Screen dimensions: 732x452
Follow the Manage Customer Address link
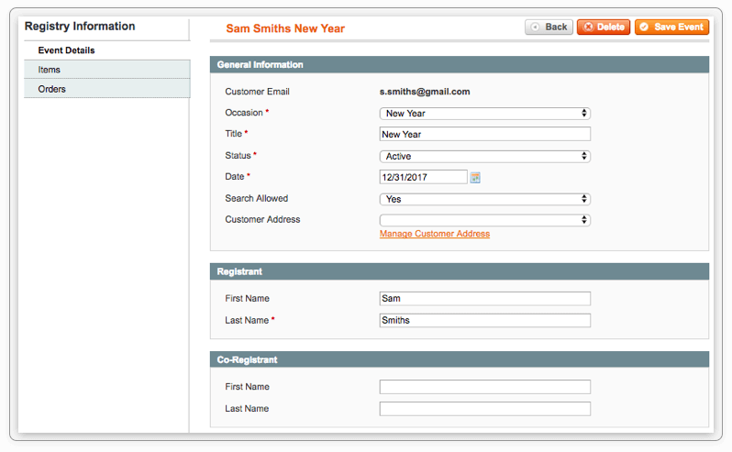[x=435, y=234]
